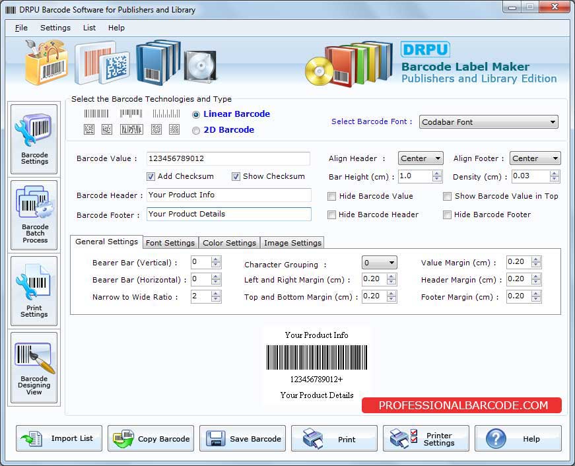Open the Settings menu
Viewport: 575px width, 466px height.
(55, 28)
